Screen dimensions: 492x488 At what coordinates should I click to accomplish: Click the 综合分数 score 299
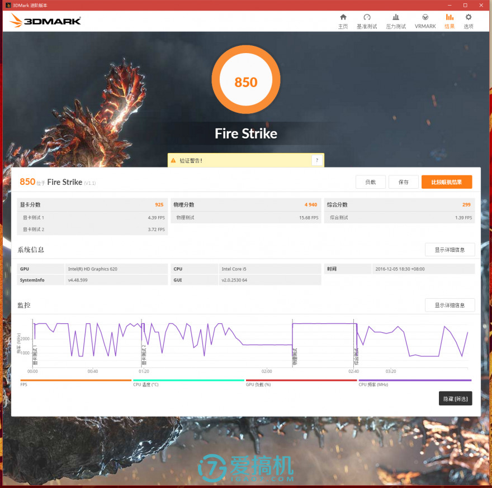466,205
